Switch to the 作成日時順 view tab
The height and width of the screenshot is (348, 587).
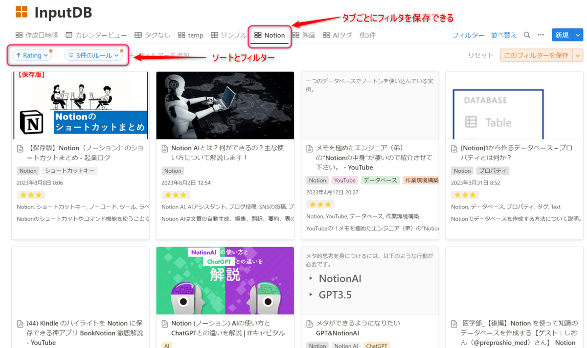(x=37, y=35)
